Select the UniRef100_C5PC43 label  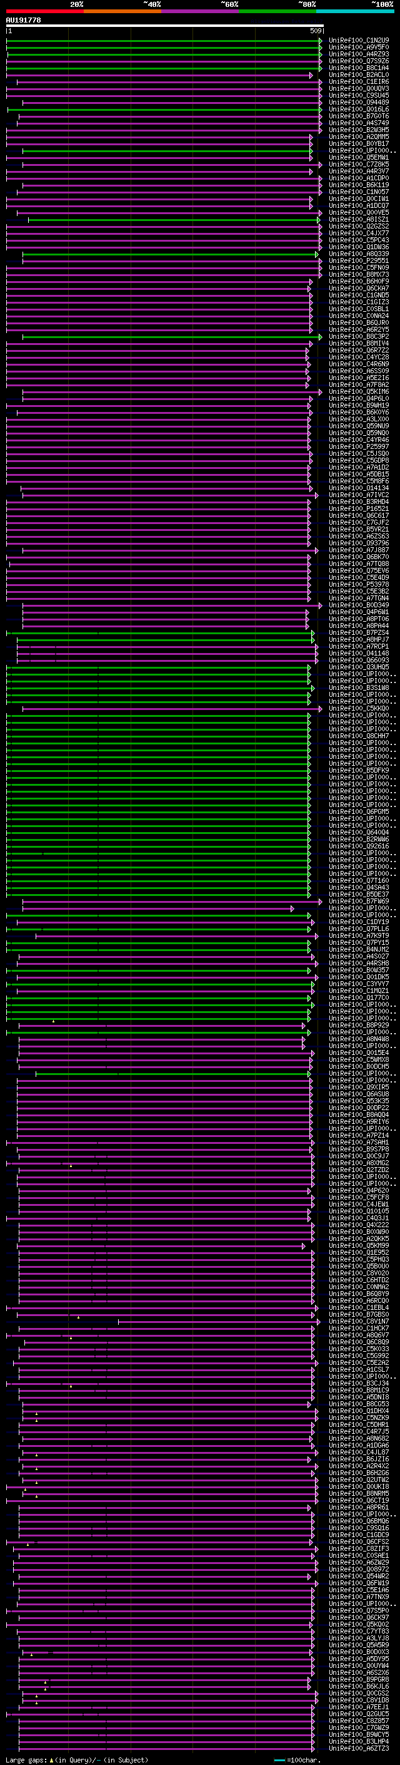pyautogui.click(x=359, y=240)
